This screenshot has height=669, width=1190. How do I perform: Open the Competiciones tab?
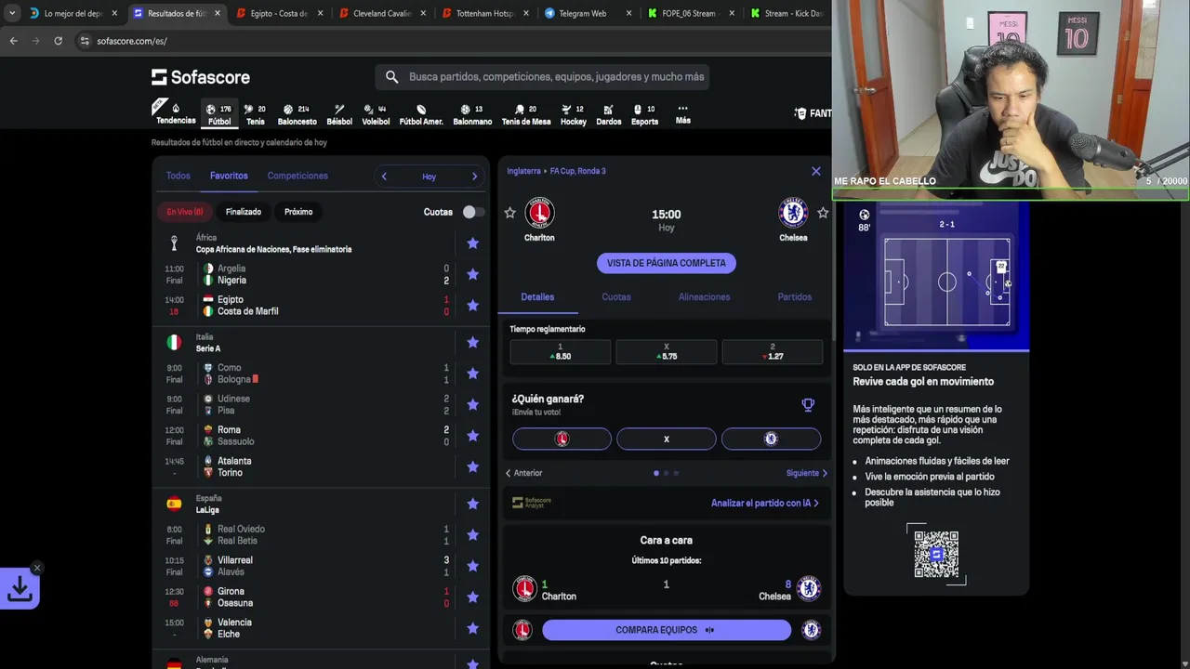(297, 176)
